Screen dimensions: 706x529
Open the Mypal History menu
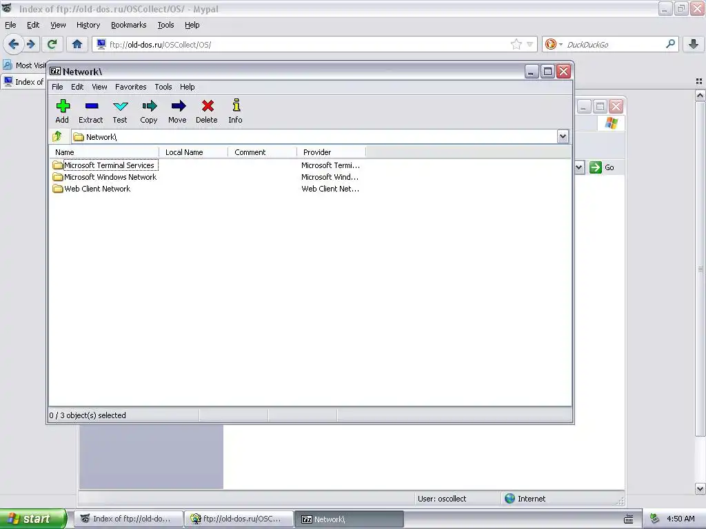click(x=88, y=25)
